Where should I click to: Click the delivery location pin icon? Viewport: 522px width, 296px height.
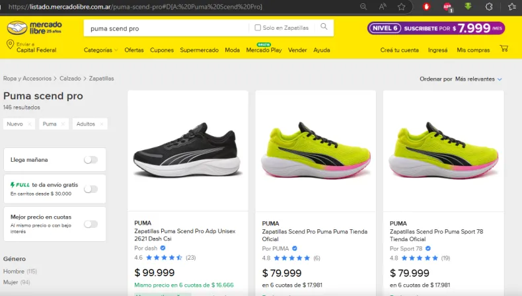point(10,44)
